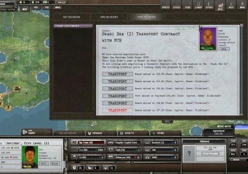Select the Transport Contract Meeting list entry
The height and width of the screenshot is (174, 248).
tap(73, 26)
